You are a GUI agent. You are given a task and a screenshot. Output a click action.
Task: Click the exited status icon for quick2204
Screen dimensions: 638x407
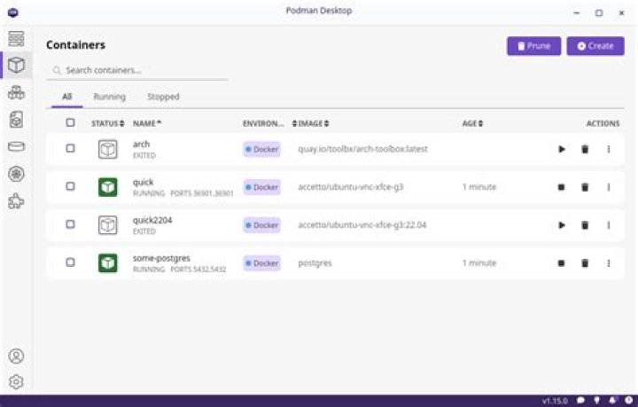click(x=108, y=225)
